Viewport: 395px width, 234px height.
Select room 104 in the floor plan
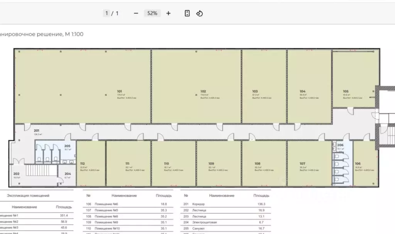(302, 92)
